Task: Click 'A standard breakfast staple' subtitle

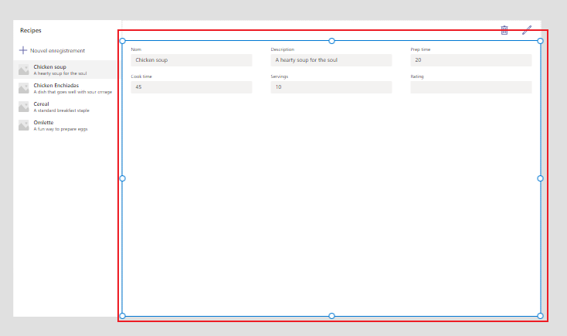Action: pos(61,110)
